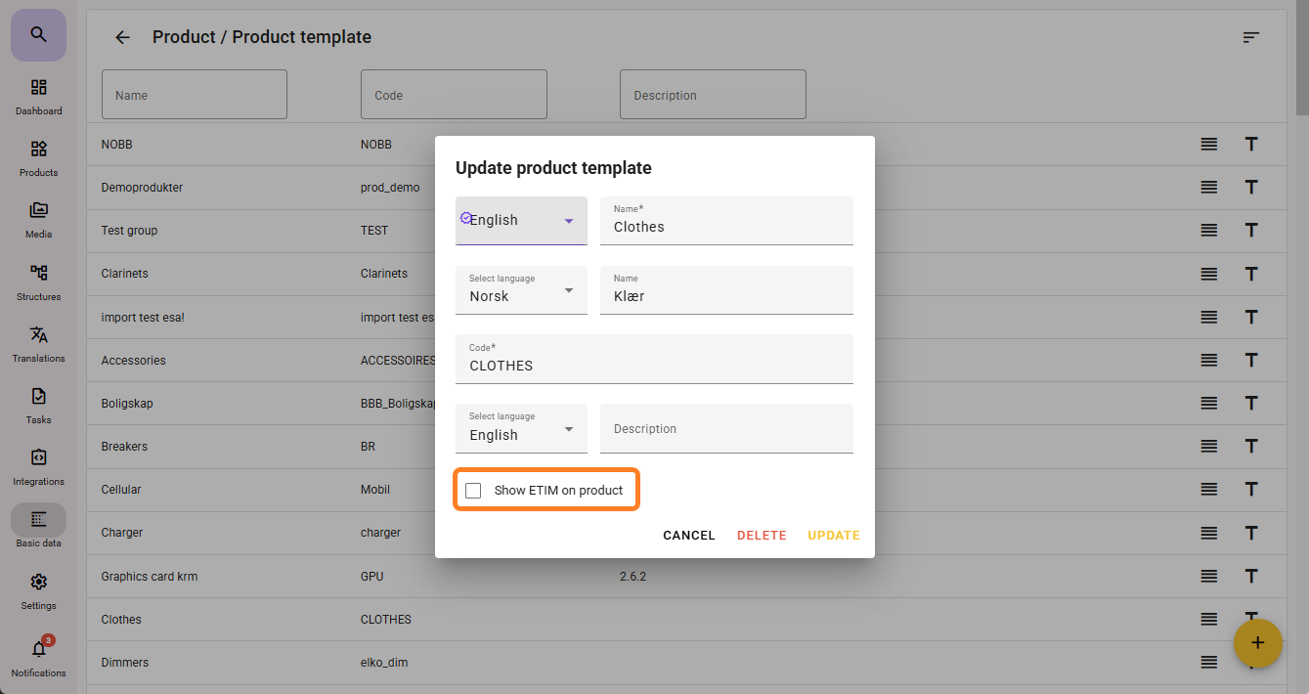Image resolution: width=1309 pixels, height=694 pixels.
Task: Go to Products in the sidebar
Action: [x=38, y=157]
